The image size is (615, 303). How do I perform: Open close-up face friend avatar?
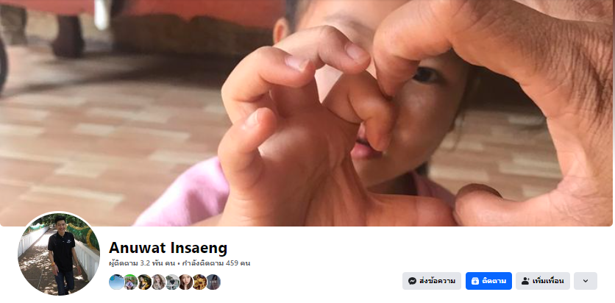[185, 282]
